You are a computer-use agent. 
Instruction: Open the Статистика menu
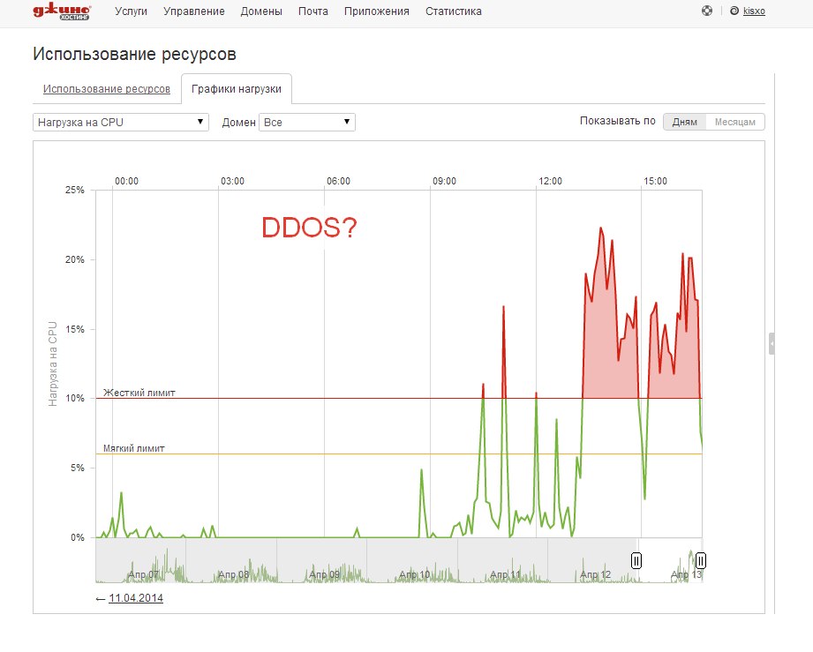(x=453, y=11)
